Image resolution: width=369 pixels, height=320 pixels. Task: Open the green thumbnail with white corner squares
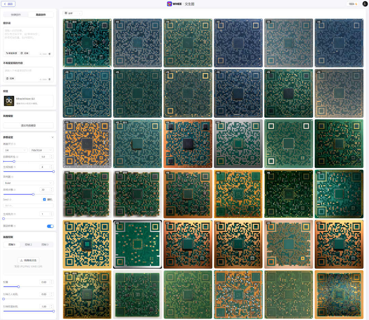[288, 144]
